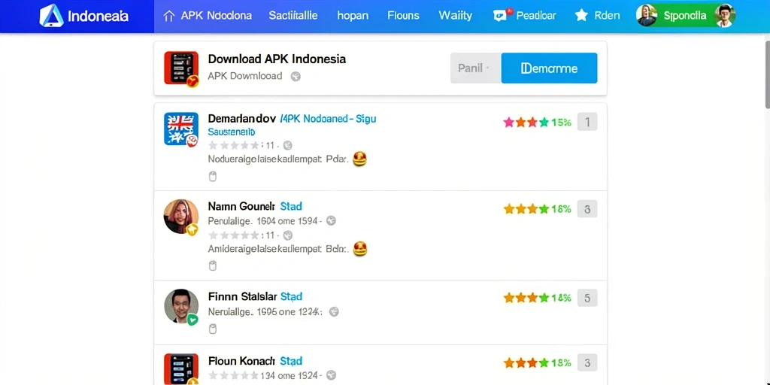Image resolution: width=770 pixels, height=385 pixels.
Task: Click the Sponctla user profile button
Action: point(686,16)
